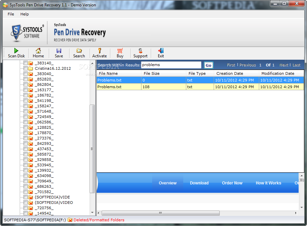Sort by the Creation Date column
The image size is (307, 226).
click(x=236, y=73)
